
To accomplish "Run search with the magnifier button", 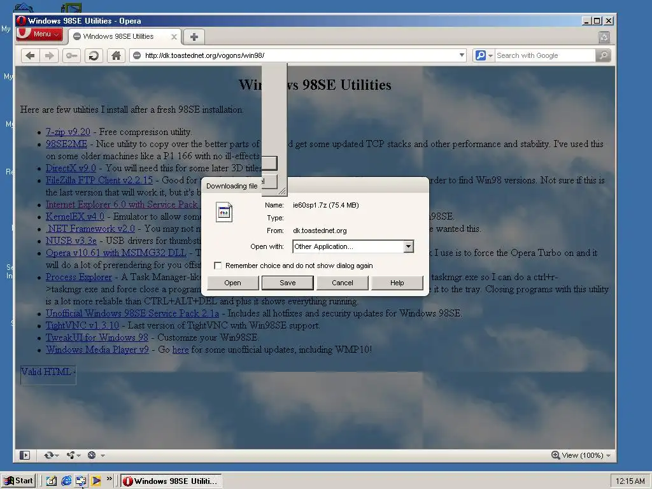I will [x=603, y=55].
